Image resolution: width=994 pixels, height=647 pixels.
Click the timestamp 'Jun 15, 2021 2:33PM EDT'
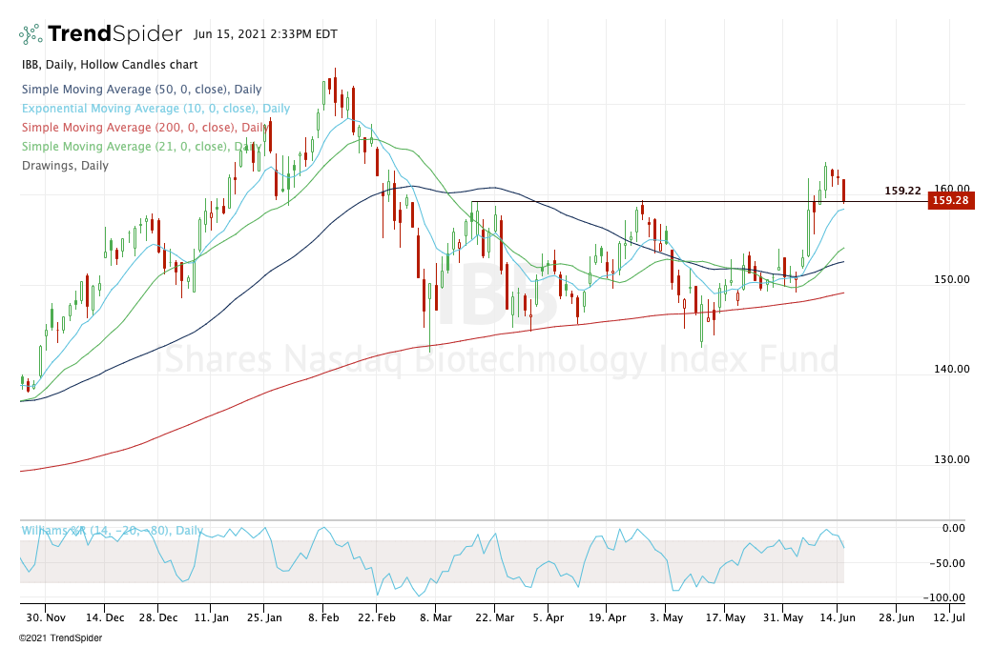265,34
